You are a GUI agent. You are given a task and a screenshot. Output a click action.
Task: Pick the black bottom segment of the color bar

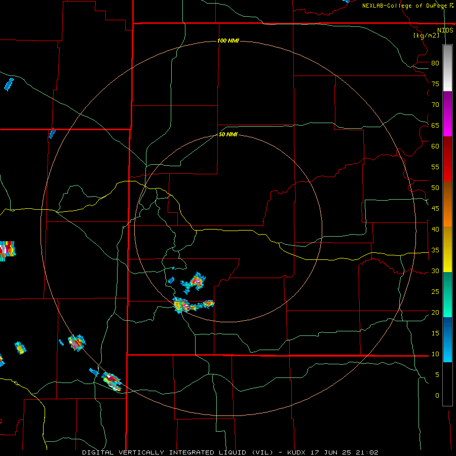(447, 384)
